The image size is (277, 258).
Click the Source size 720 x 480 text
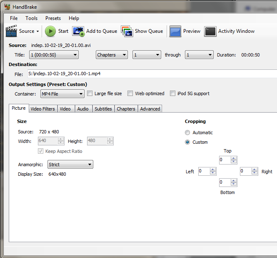click(49, 132)
